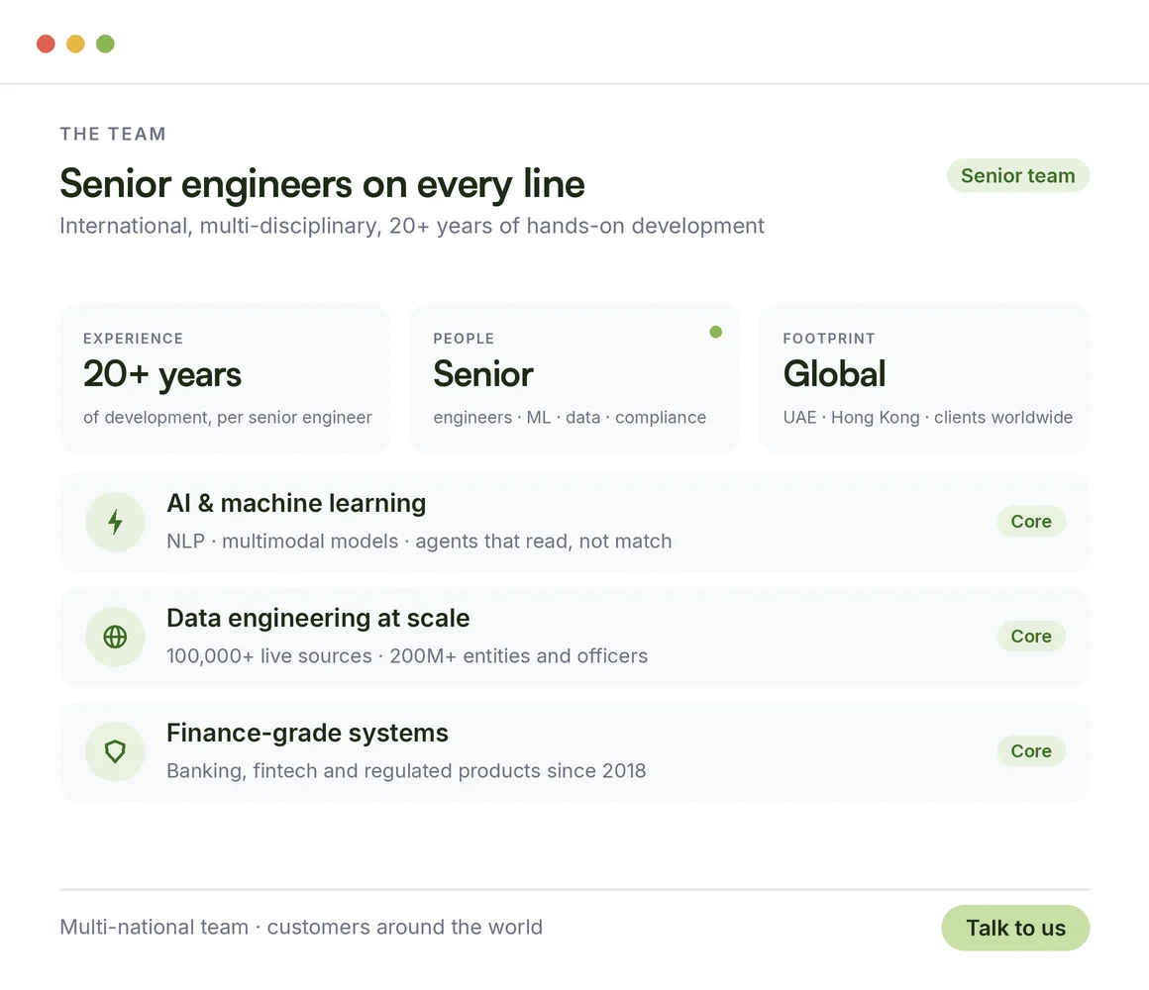1149x990 pixels.
Task: Click the Talk to us button
Action: (x=1015, y=928)
